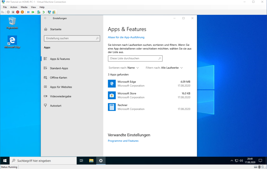Shut down the VM using the red power icon
The height and width of the screenshot is (169, 267).
pos(18,12)
